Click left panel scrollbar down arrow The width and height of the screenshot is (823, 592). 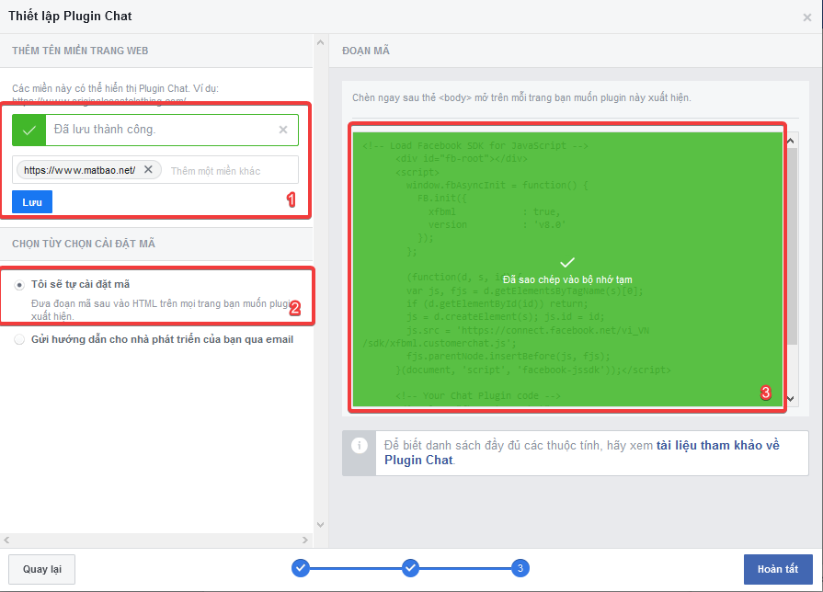320,524
